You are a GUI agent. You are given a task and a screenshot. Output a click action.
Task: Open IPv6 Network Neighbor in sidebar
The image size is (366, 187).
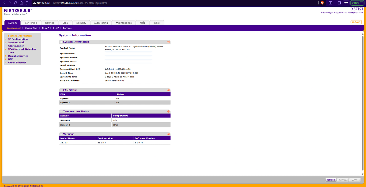(x=22, y=49)
